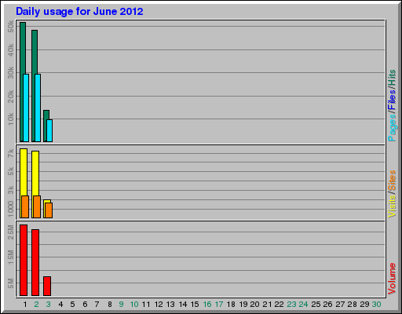Viewport: 402px width, 314px height.
Task: Click green day label '16' on the x-axis
Action: [207, 305]
